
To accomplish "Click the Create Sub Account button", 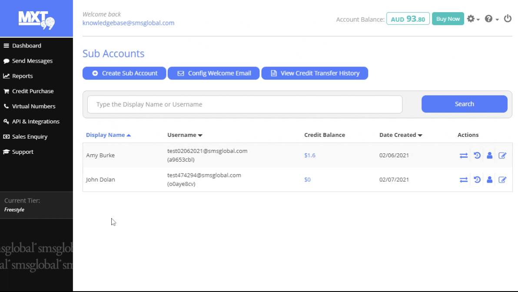I will click(x=125, y=73).
